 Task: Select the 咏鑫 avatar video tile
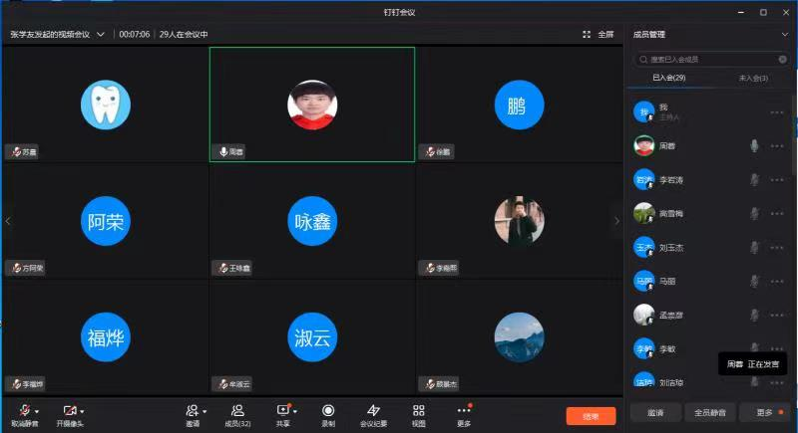coord(312,221)
